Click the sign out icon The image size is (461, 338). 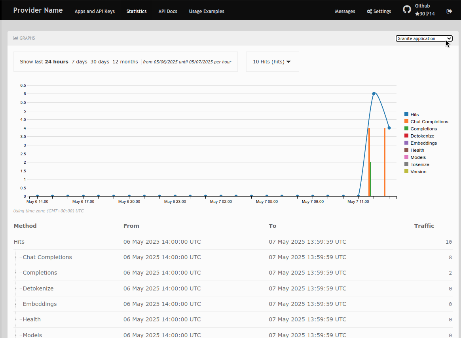pyautogui.click(x=449, y=11)
